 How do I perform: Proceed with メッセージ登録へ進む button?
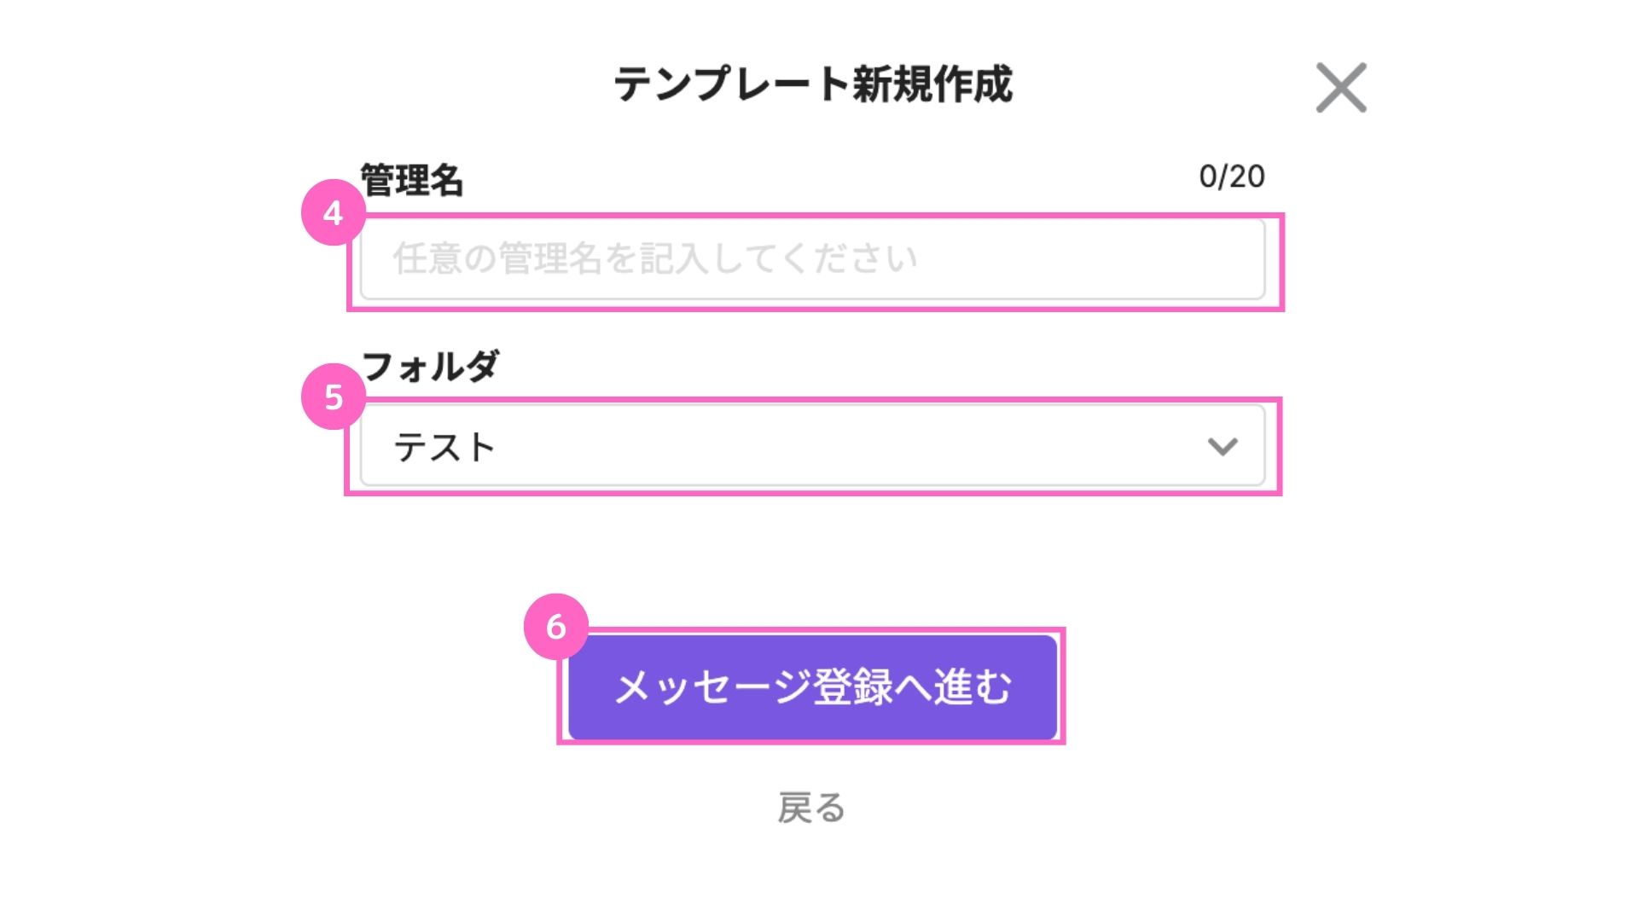(812, 686)
